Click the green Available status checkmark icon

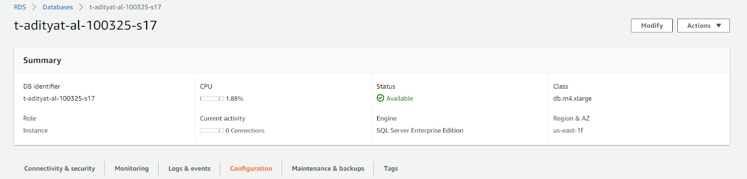(x=381, y=98)
